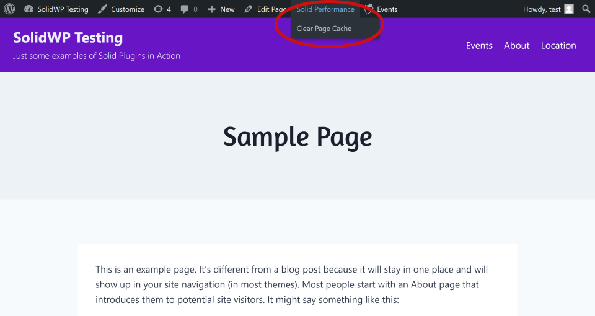Expand the New content menu label
The height and width of the screenshot is (316, 595).
point(227,9)
